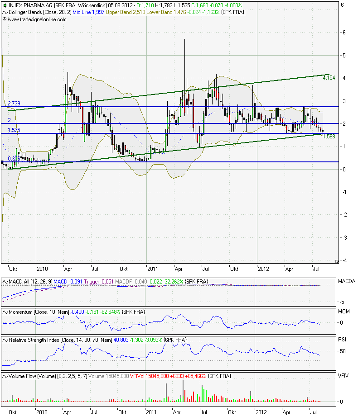Click the small corner grip icon of the price chart
The image size is (358, 416).
(x=337, y=262)
